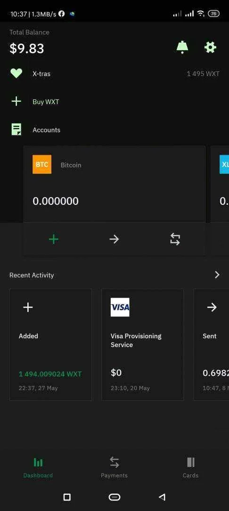Tap the Visa Provisioning Service title
Image resolution: width=229 pixels, height=511 pixels.
tap(136, 340)
